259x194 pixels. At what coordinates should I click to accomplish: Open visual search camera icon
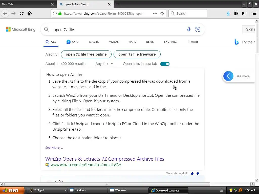coord(198,29)
